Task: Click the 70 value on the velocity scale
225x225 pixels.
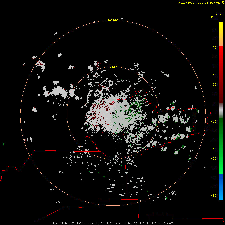Action: (x=215, y=48)
